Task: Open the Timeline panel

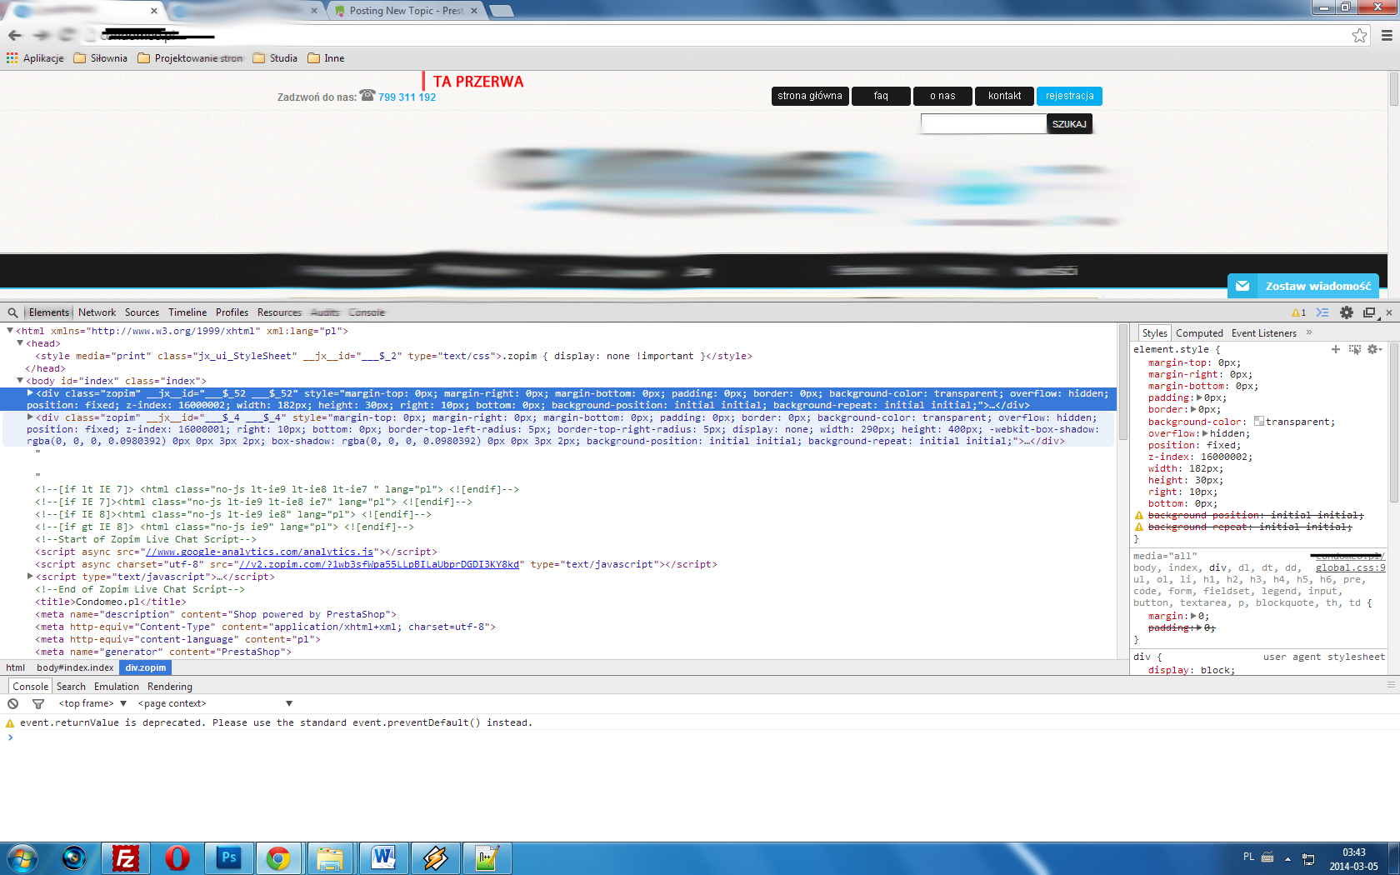Action: [187, 312]
